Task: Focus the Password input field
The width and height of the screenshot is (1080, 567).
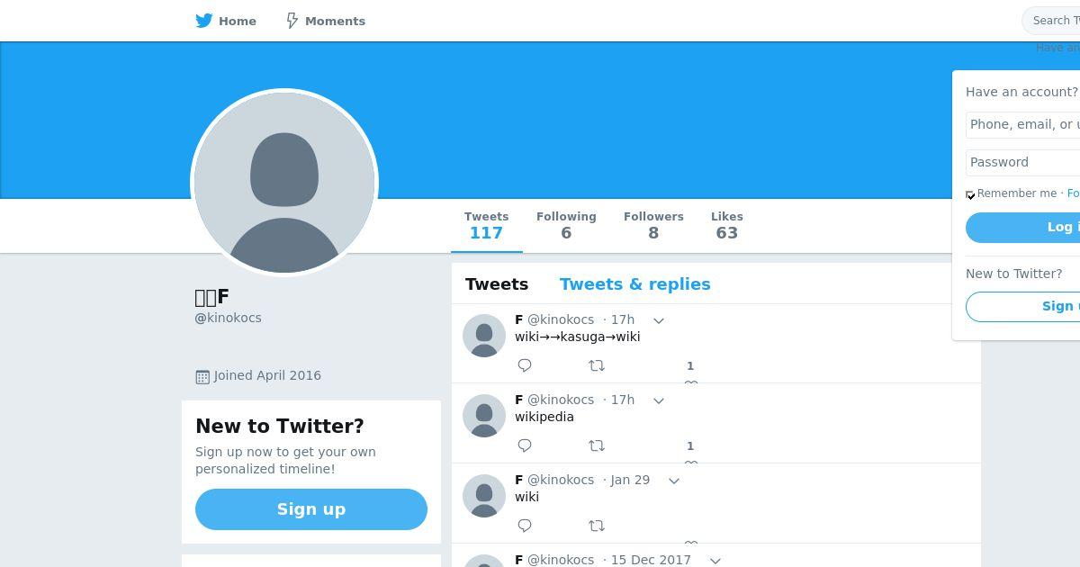Action: pos(1023,162)
